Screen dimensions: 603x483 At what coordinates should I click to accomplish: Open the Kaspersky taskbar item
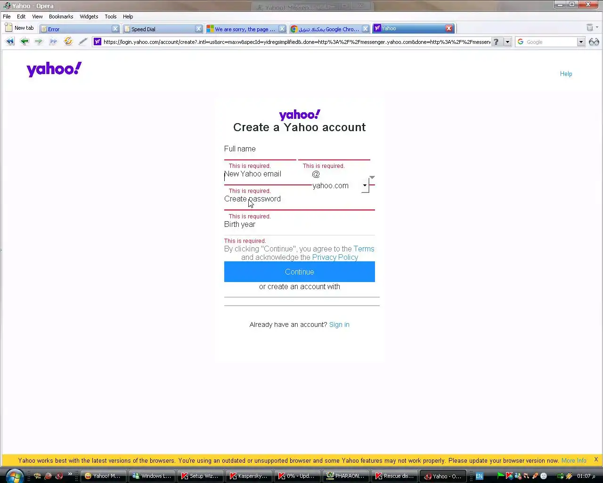pos(249,476)
